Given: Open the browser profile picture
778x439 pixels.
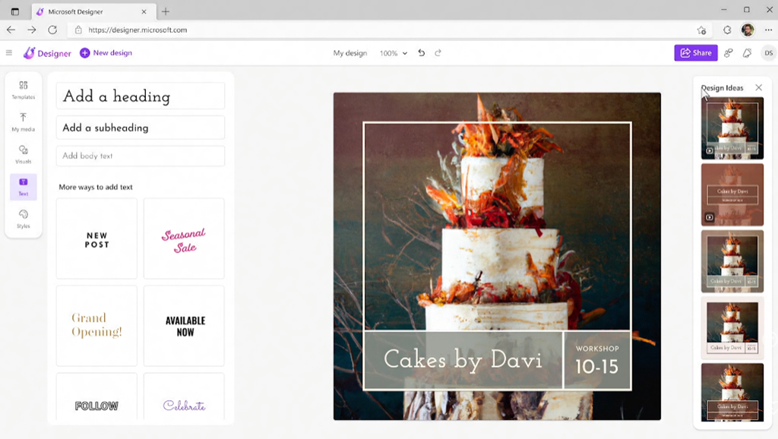Looking at the screenshot, I should click(748, 30).
